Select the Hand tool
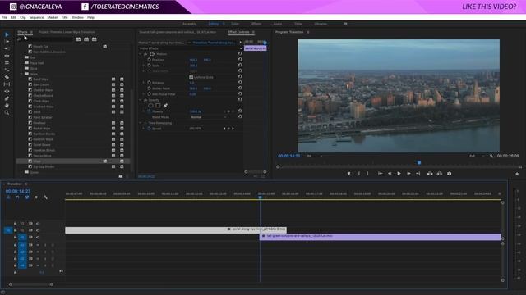Screen dimensions: 526x295 pyautogui.click(x=7, y=106)
